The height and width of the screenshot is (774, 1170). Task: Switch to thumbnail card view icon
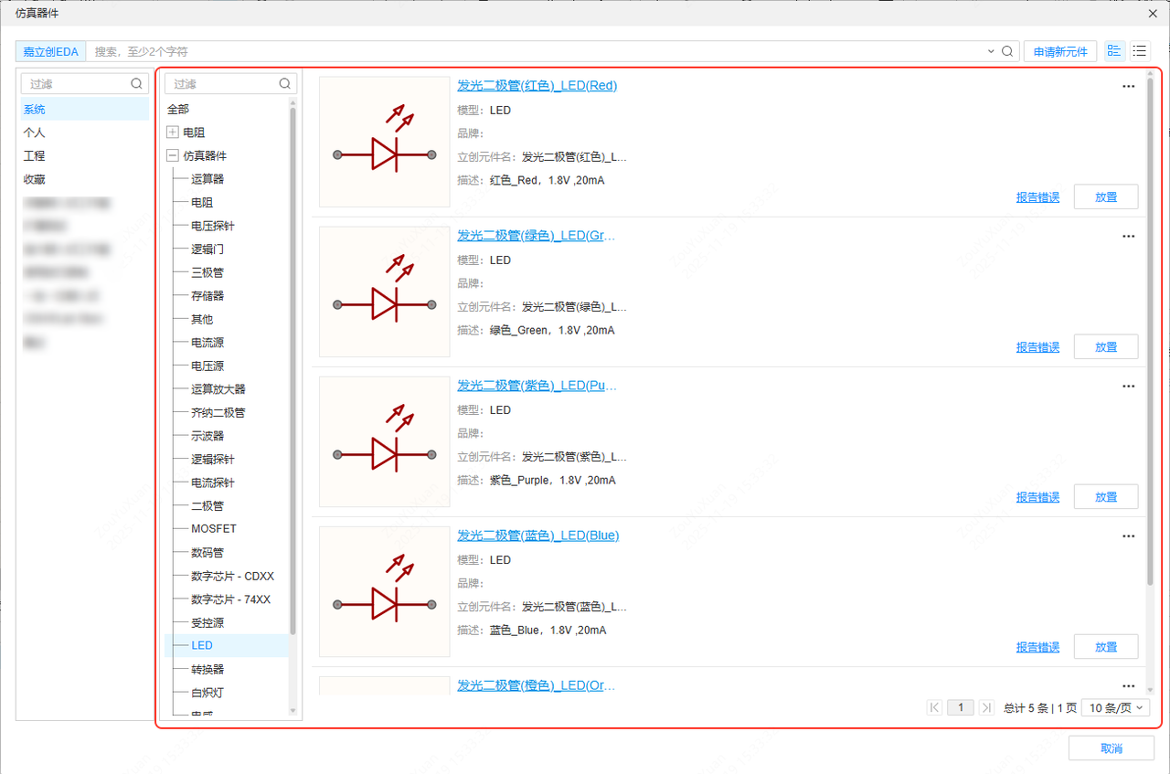click(x=1113, y=51)
